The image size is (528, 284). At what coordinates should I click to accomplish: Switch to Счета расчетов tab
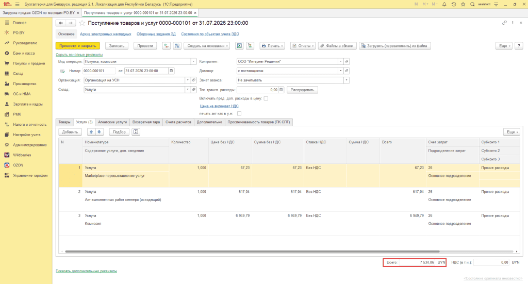178,122
